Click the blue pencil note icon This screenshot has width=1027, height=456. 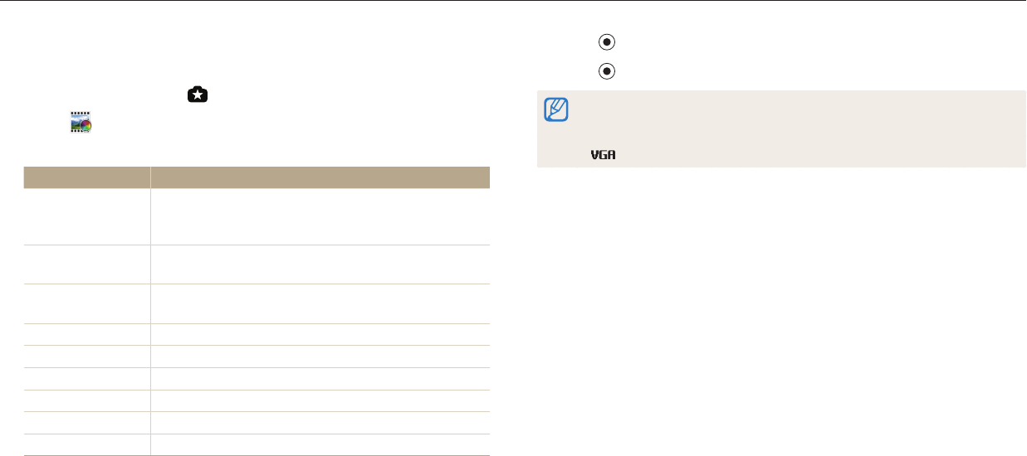click(555, 110)
